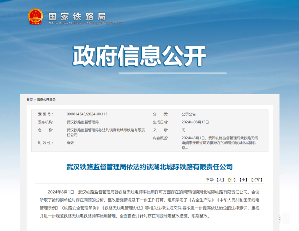Click the 公示公告 category value
The height and width of the screenshot is (231, 299).
coord(189,114)
